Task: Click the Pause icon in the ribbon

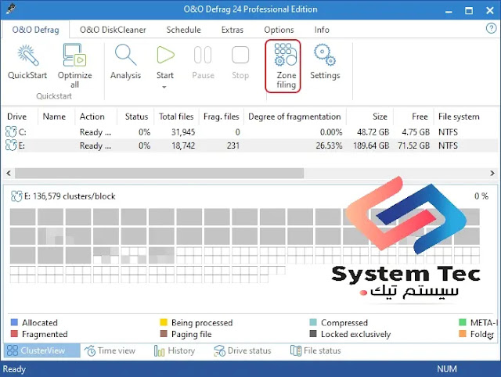Action: [x=203, y=55]
